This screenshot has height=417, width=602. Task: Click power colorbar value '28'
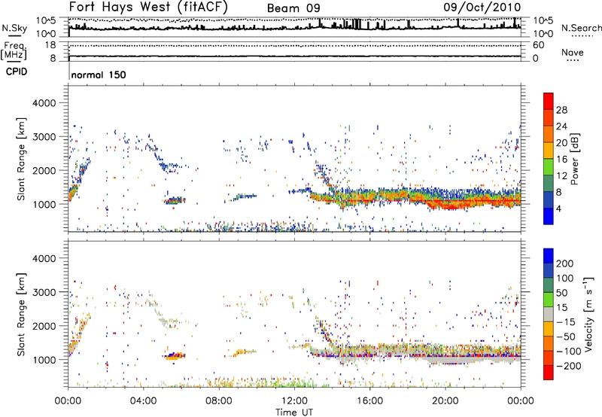click(x=561, y=110)
